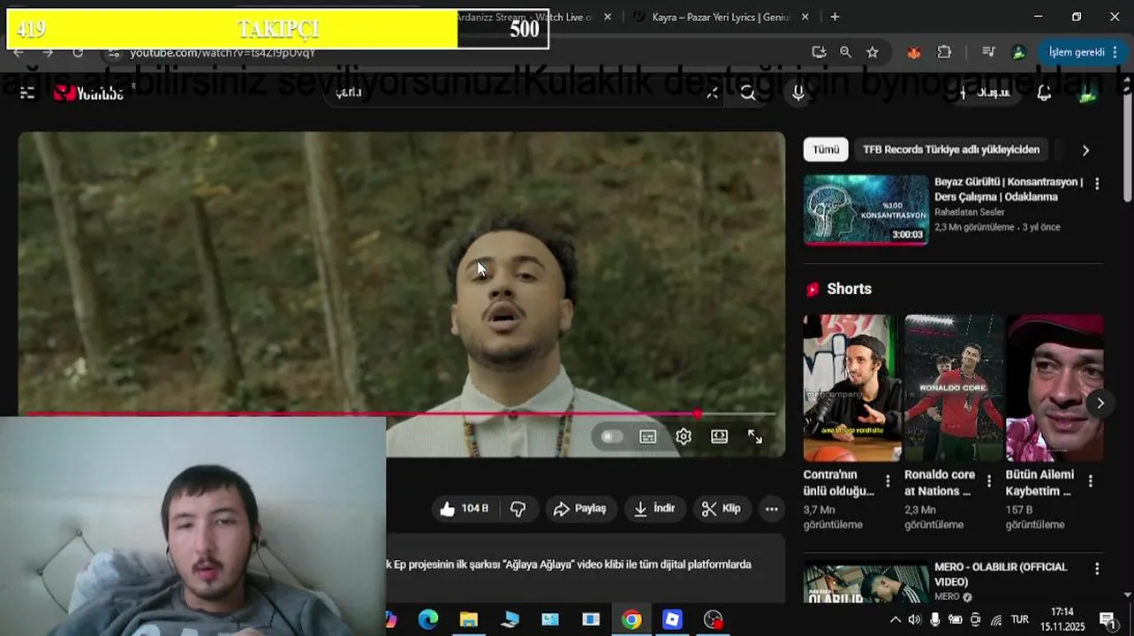Viewport: 1134px width, 636px height.
Task: Close the Kayra Pazar Yeri Lyrics tab
Action: coord(805,17)
